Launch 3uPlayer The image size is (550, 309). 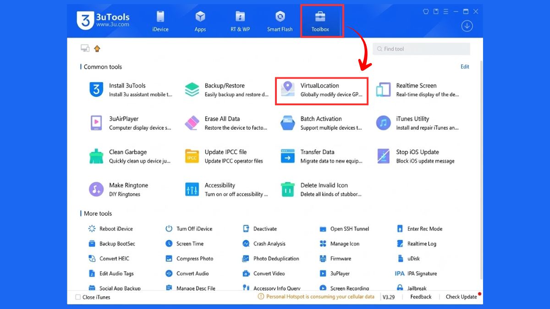[334, 274]
